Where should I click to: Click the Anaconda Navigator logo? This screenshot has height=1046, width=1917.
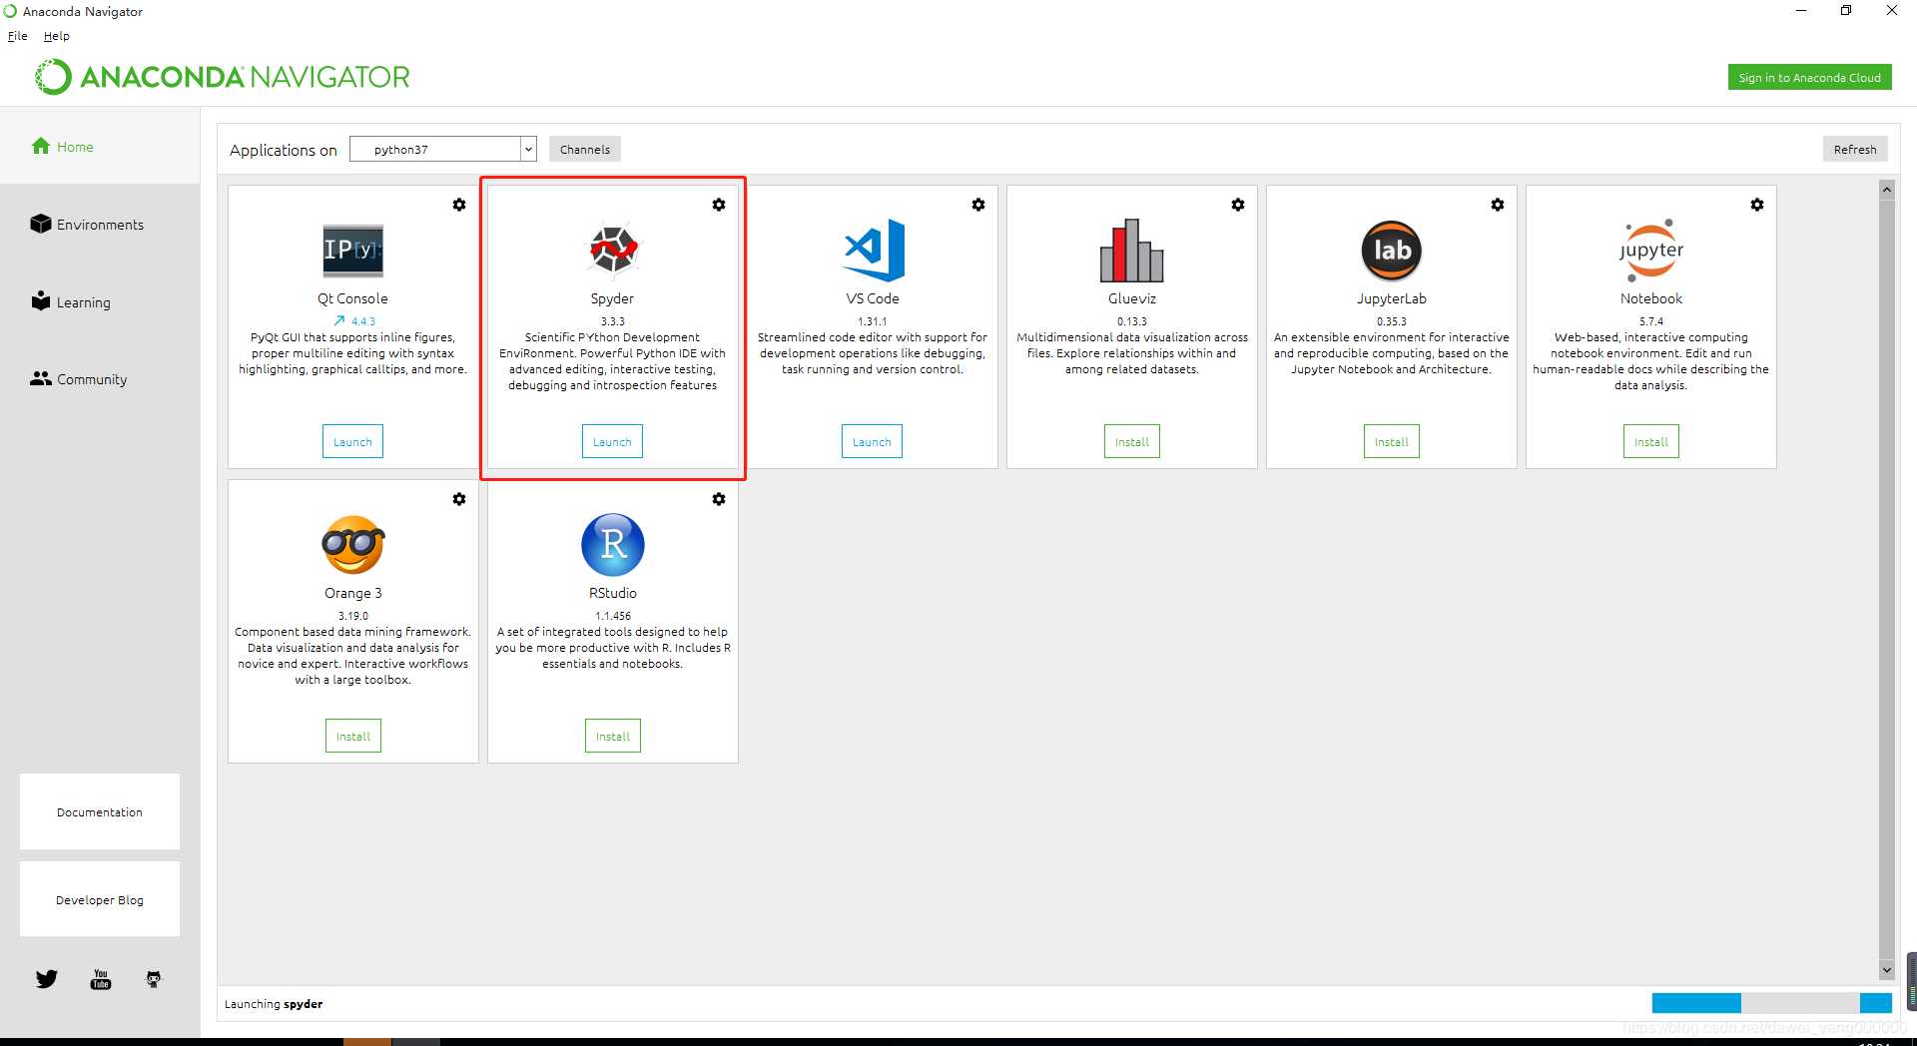tap(222, 77)
